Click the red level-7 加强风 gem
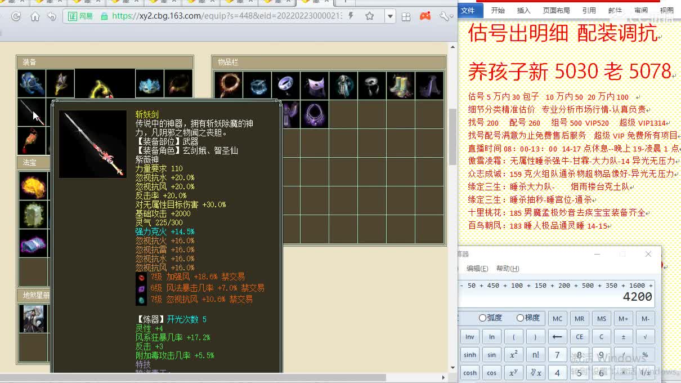Viewport: 681px width, 383px height. point(141,277)
